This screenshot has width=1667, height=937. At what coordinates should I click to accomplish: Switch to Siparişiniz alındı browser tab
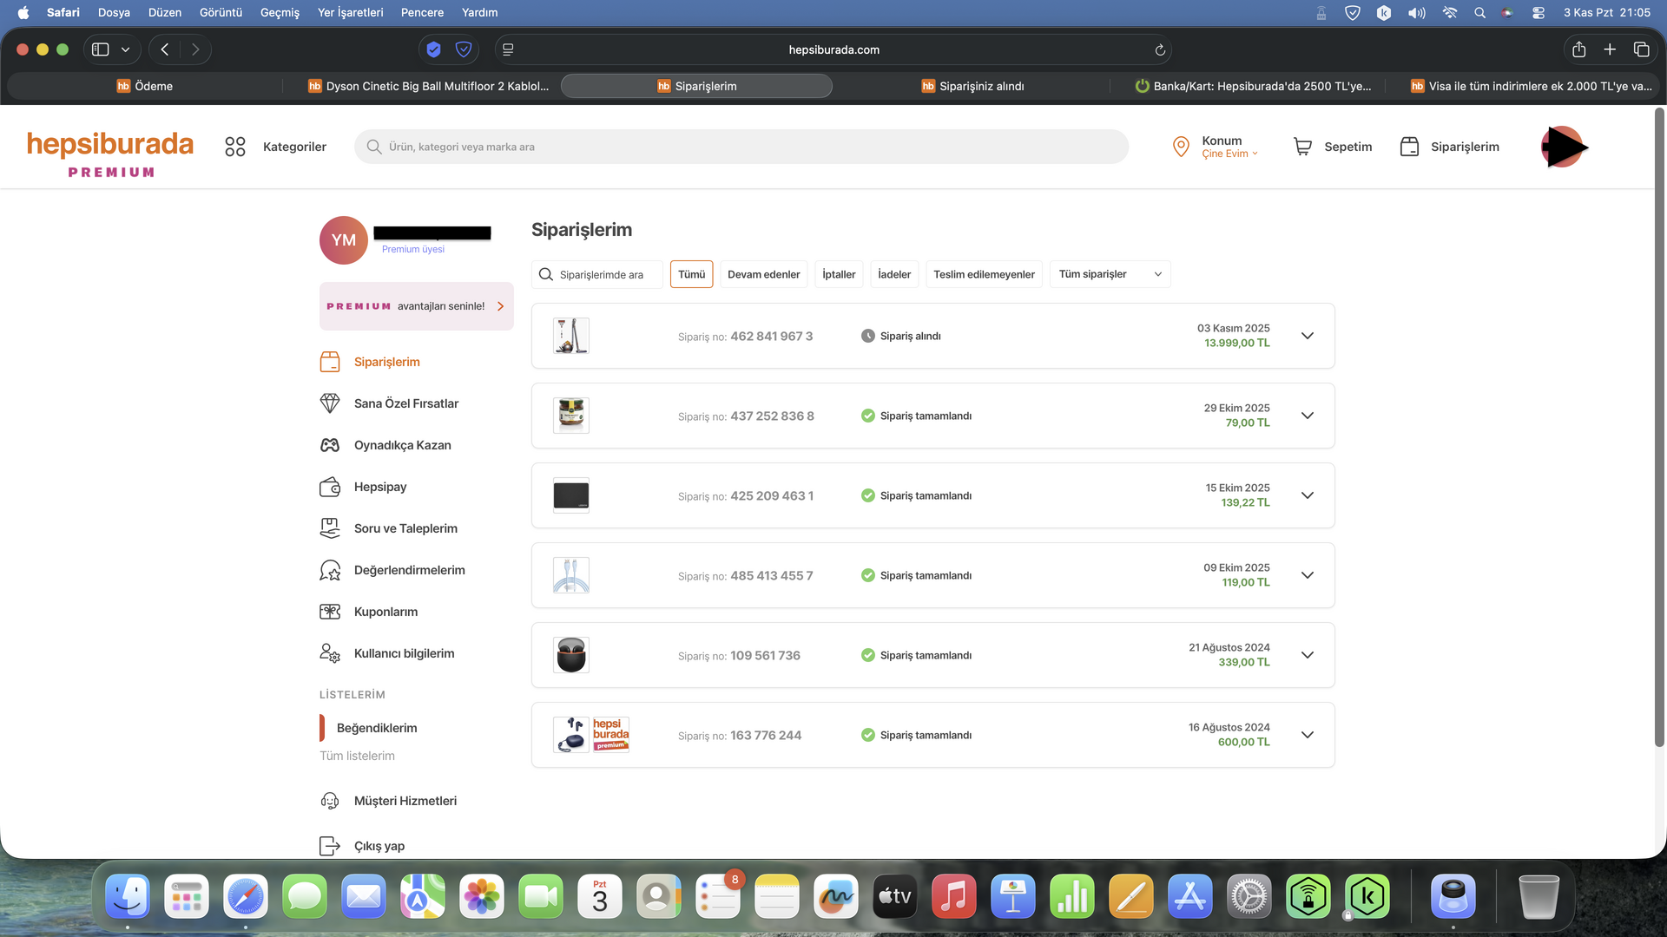(x=972, y=86)
